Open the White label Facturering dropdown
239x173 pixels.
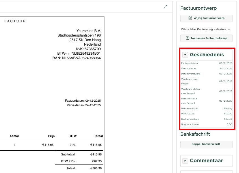(x=206, y=29)
